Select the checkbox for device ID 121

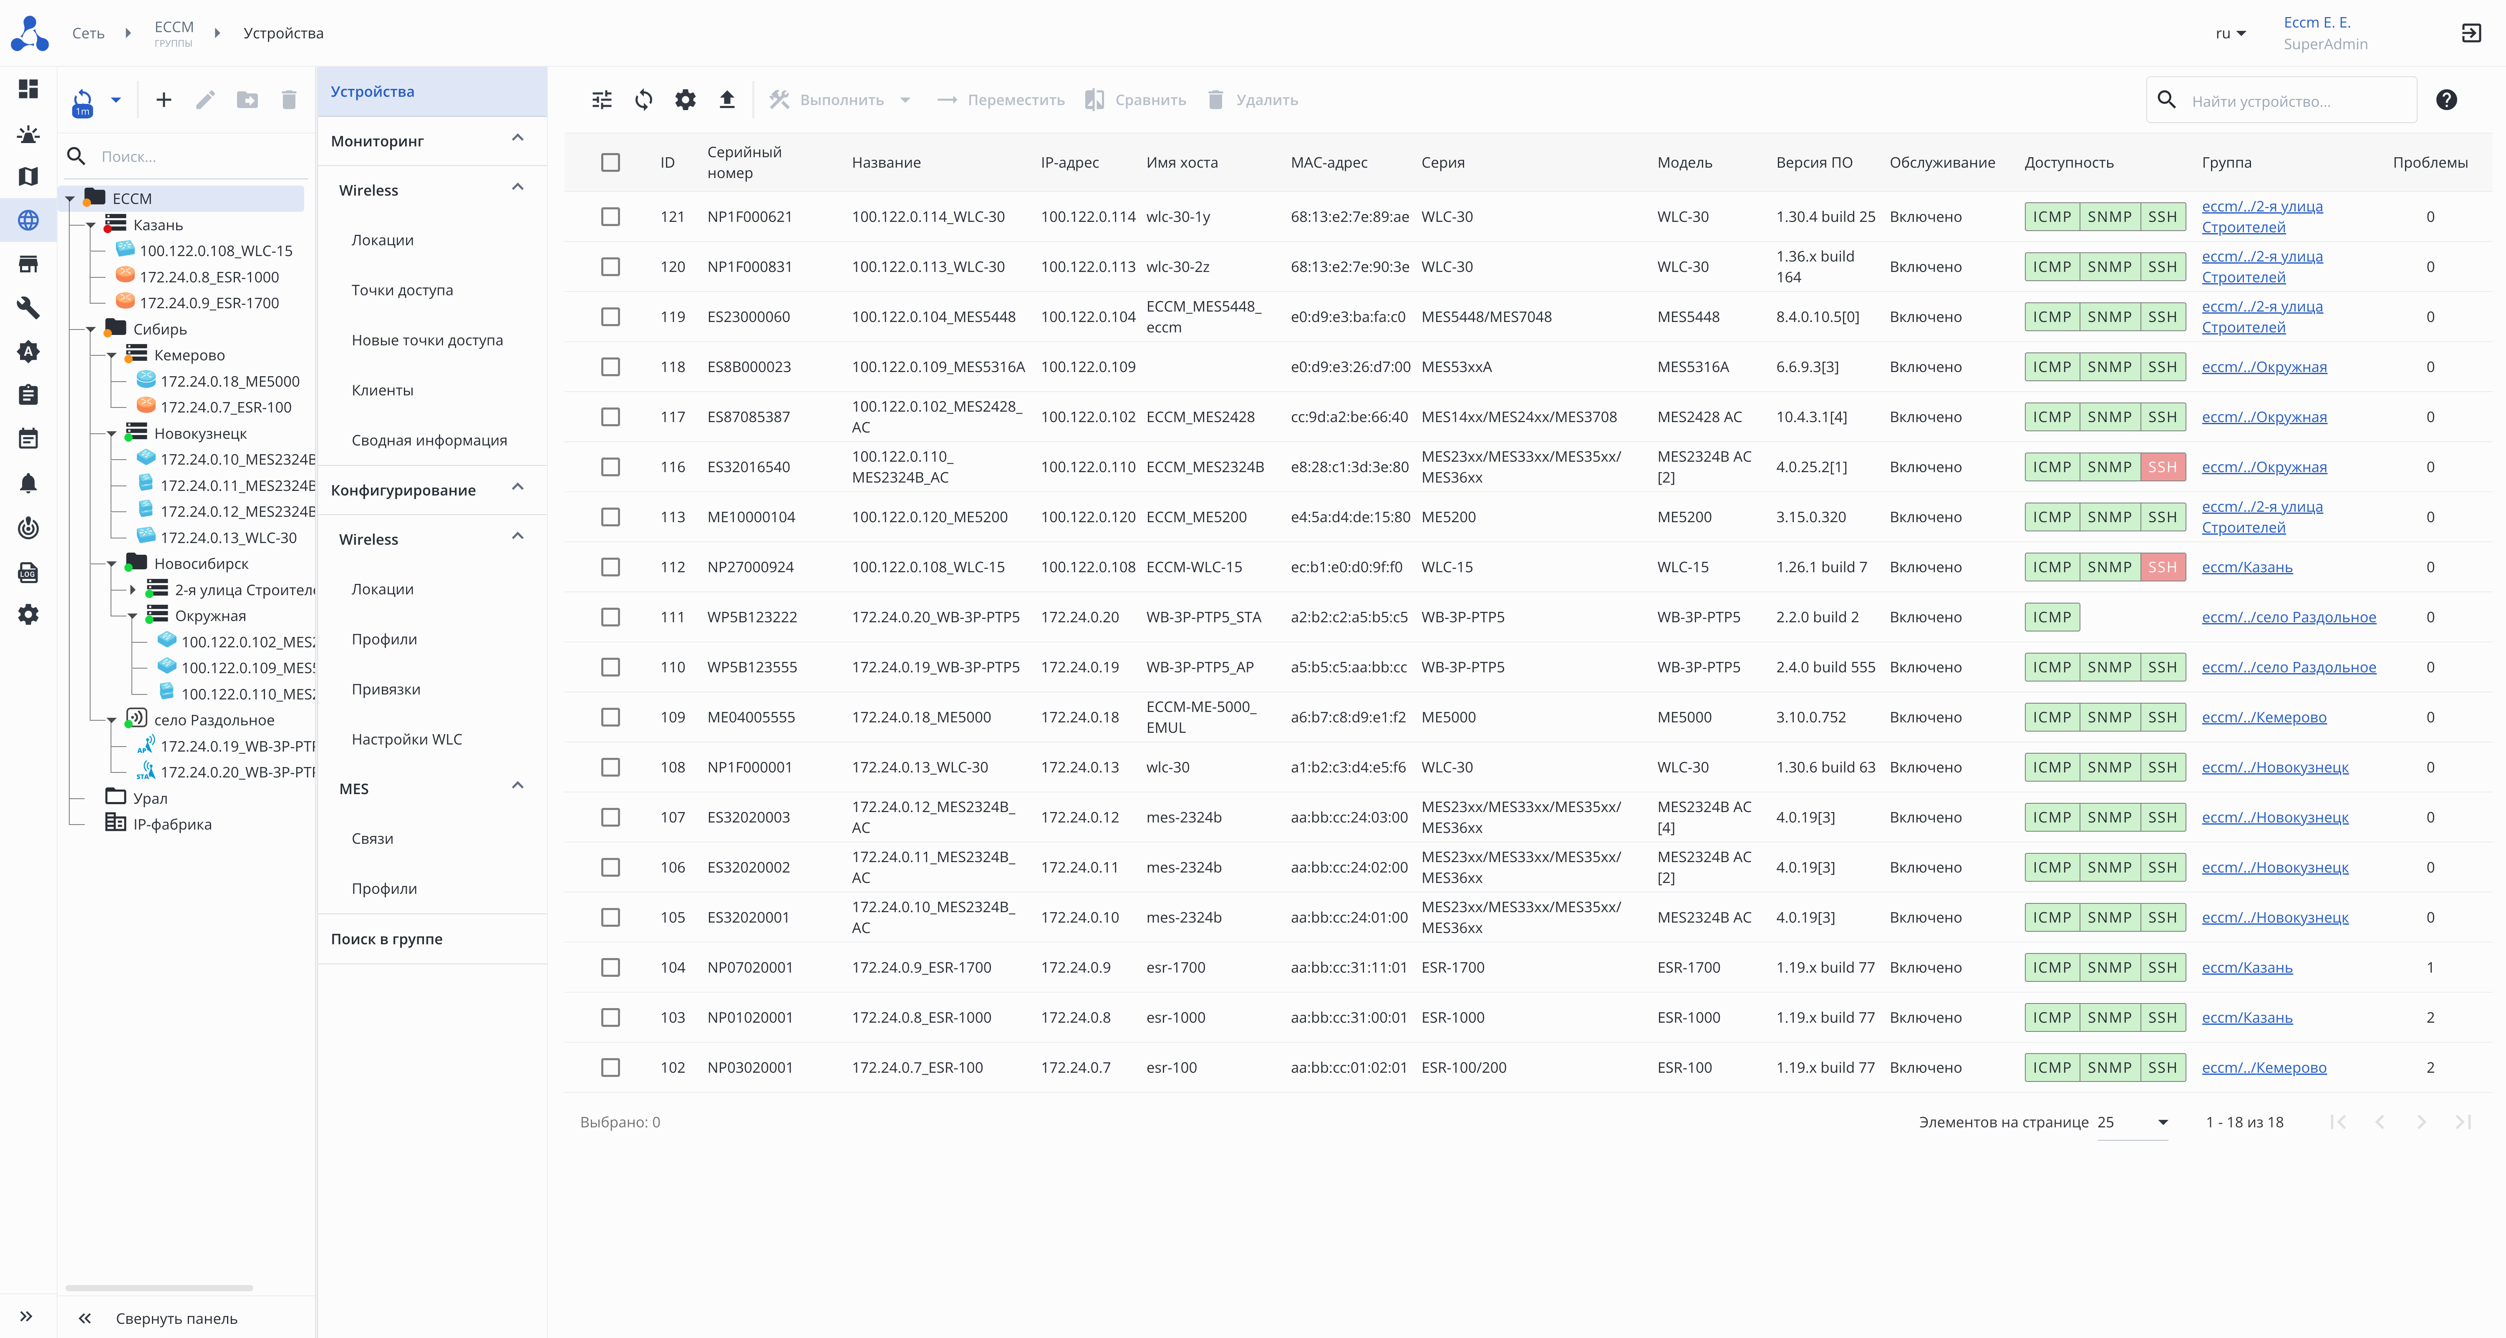tap(610, 217)
